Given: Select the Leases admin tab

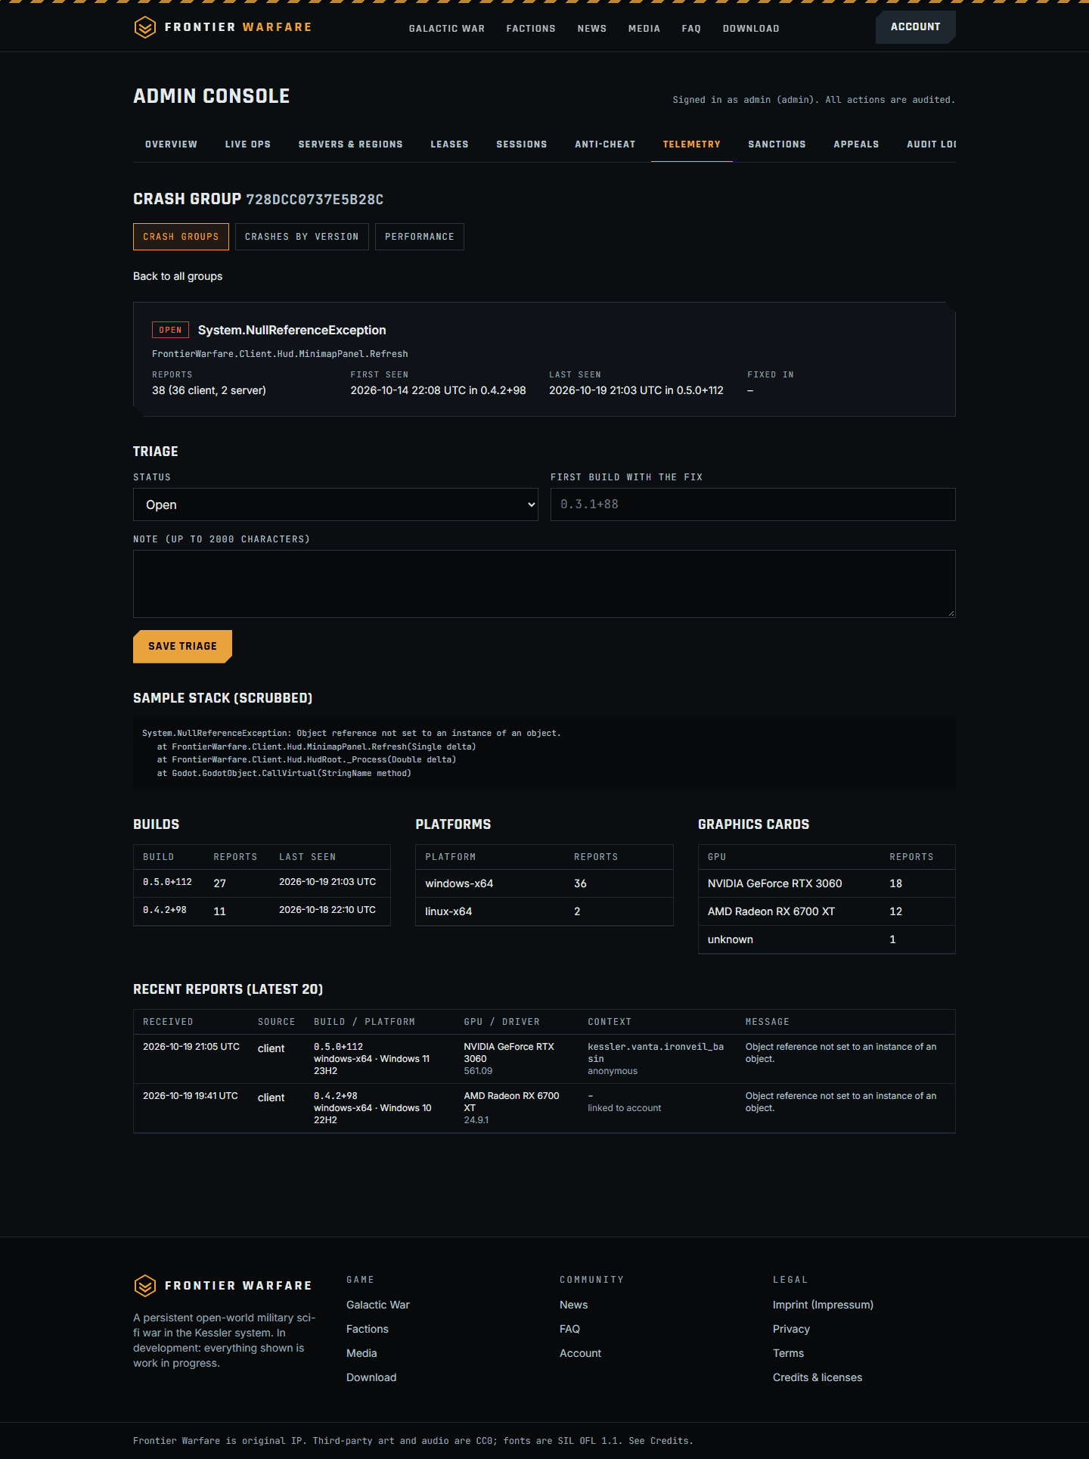Looking at the screenshot, I should 449,144.
